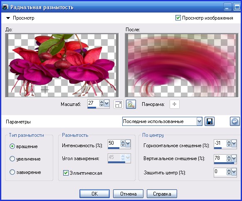
Task: Click the save preset floppy disk icon
Action: [x=210, y=121]
